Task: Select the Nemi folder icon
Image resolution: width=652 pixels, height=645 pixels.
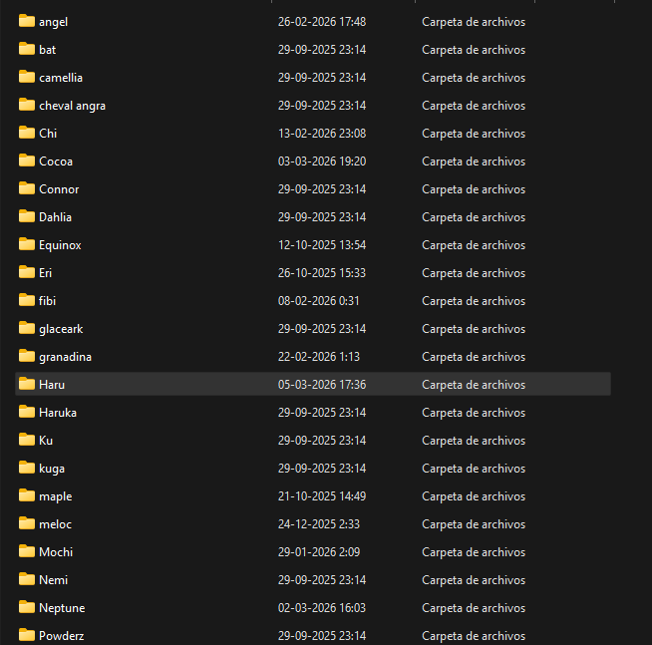Action: pyautogui.click(x=27, y=579)
